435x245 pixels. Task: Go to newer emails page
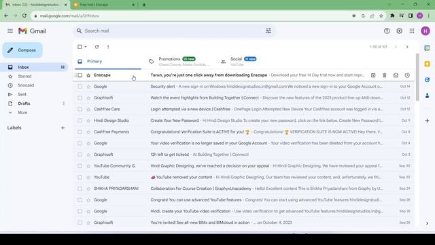tap(396, 47)
